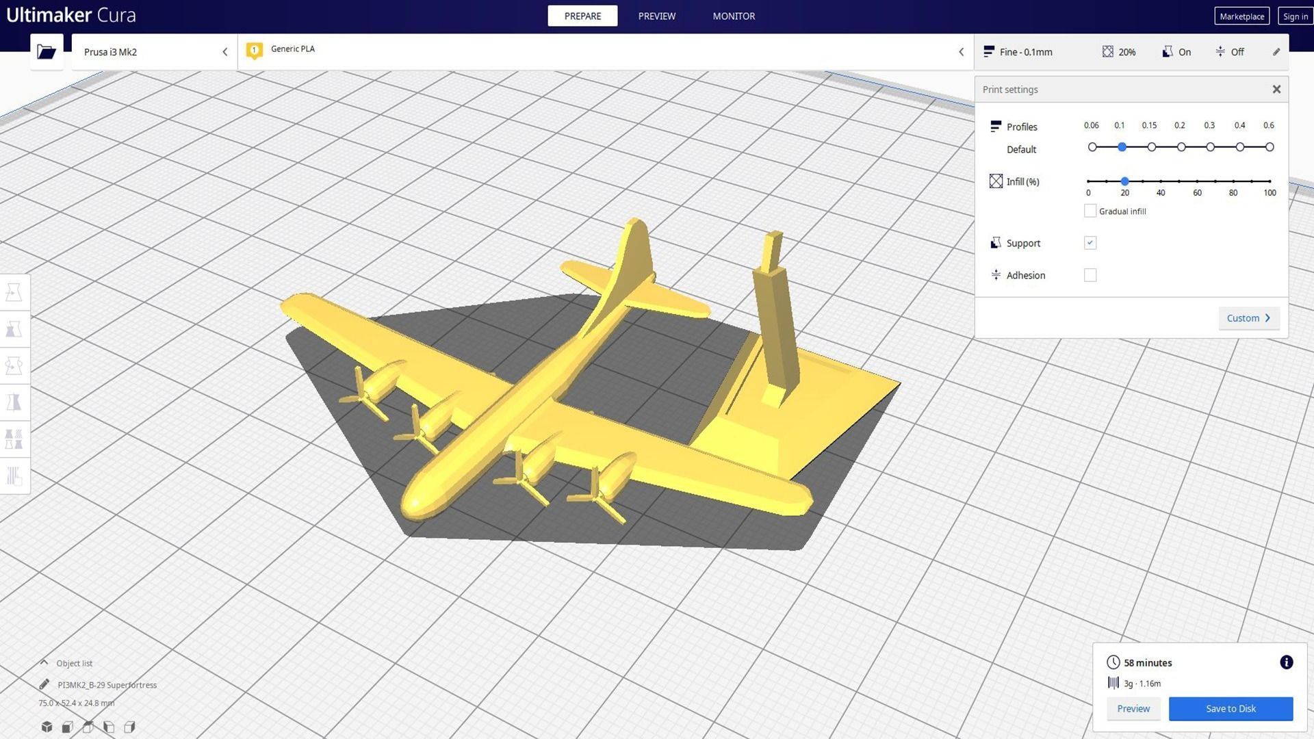The height and width of the screenshot is (739, 1314).
Task: Click pencil icon beside model name
Action: (44, 684)
